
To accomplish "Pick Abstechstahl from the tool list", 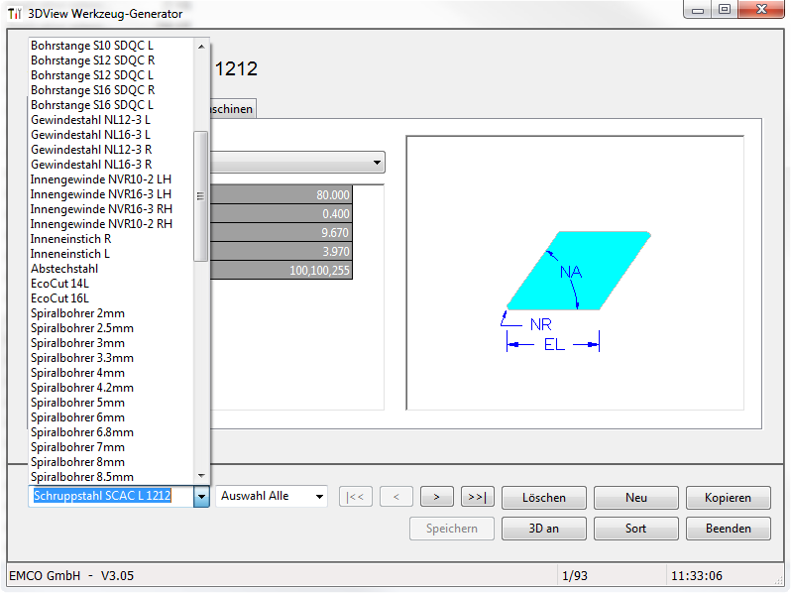I will click(64, 268).
